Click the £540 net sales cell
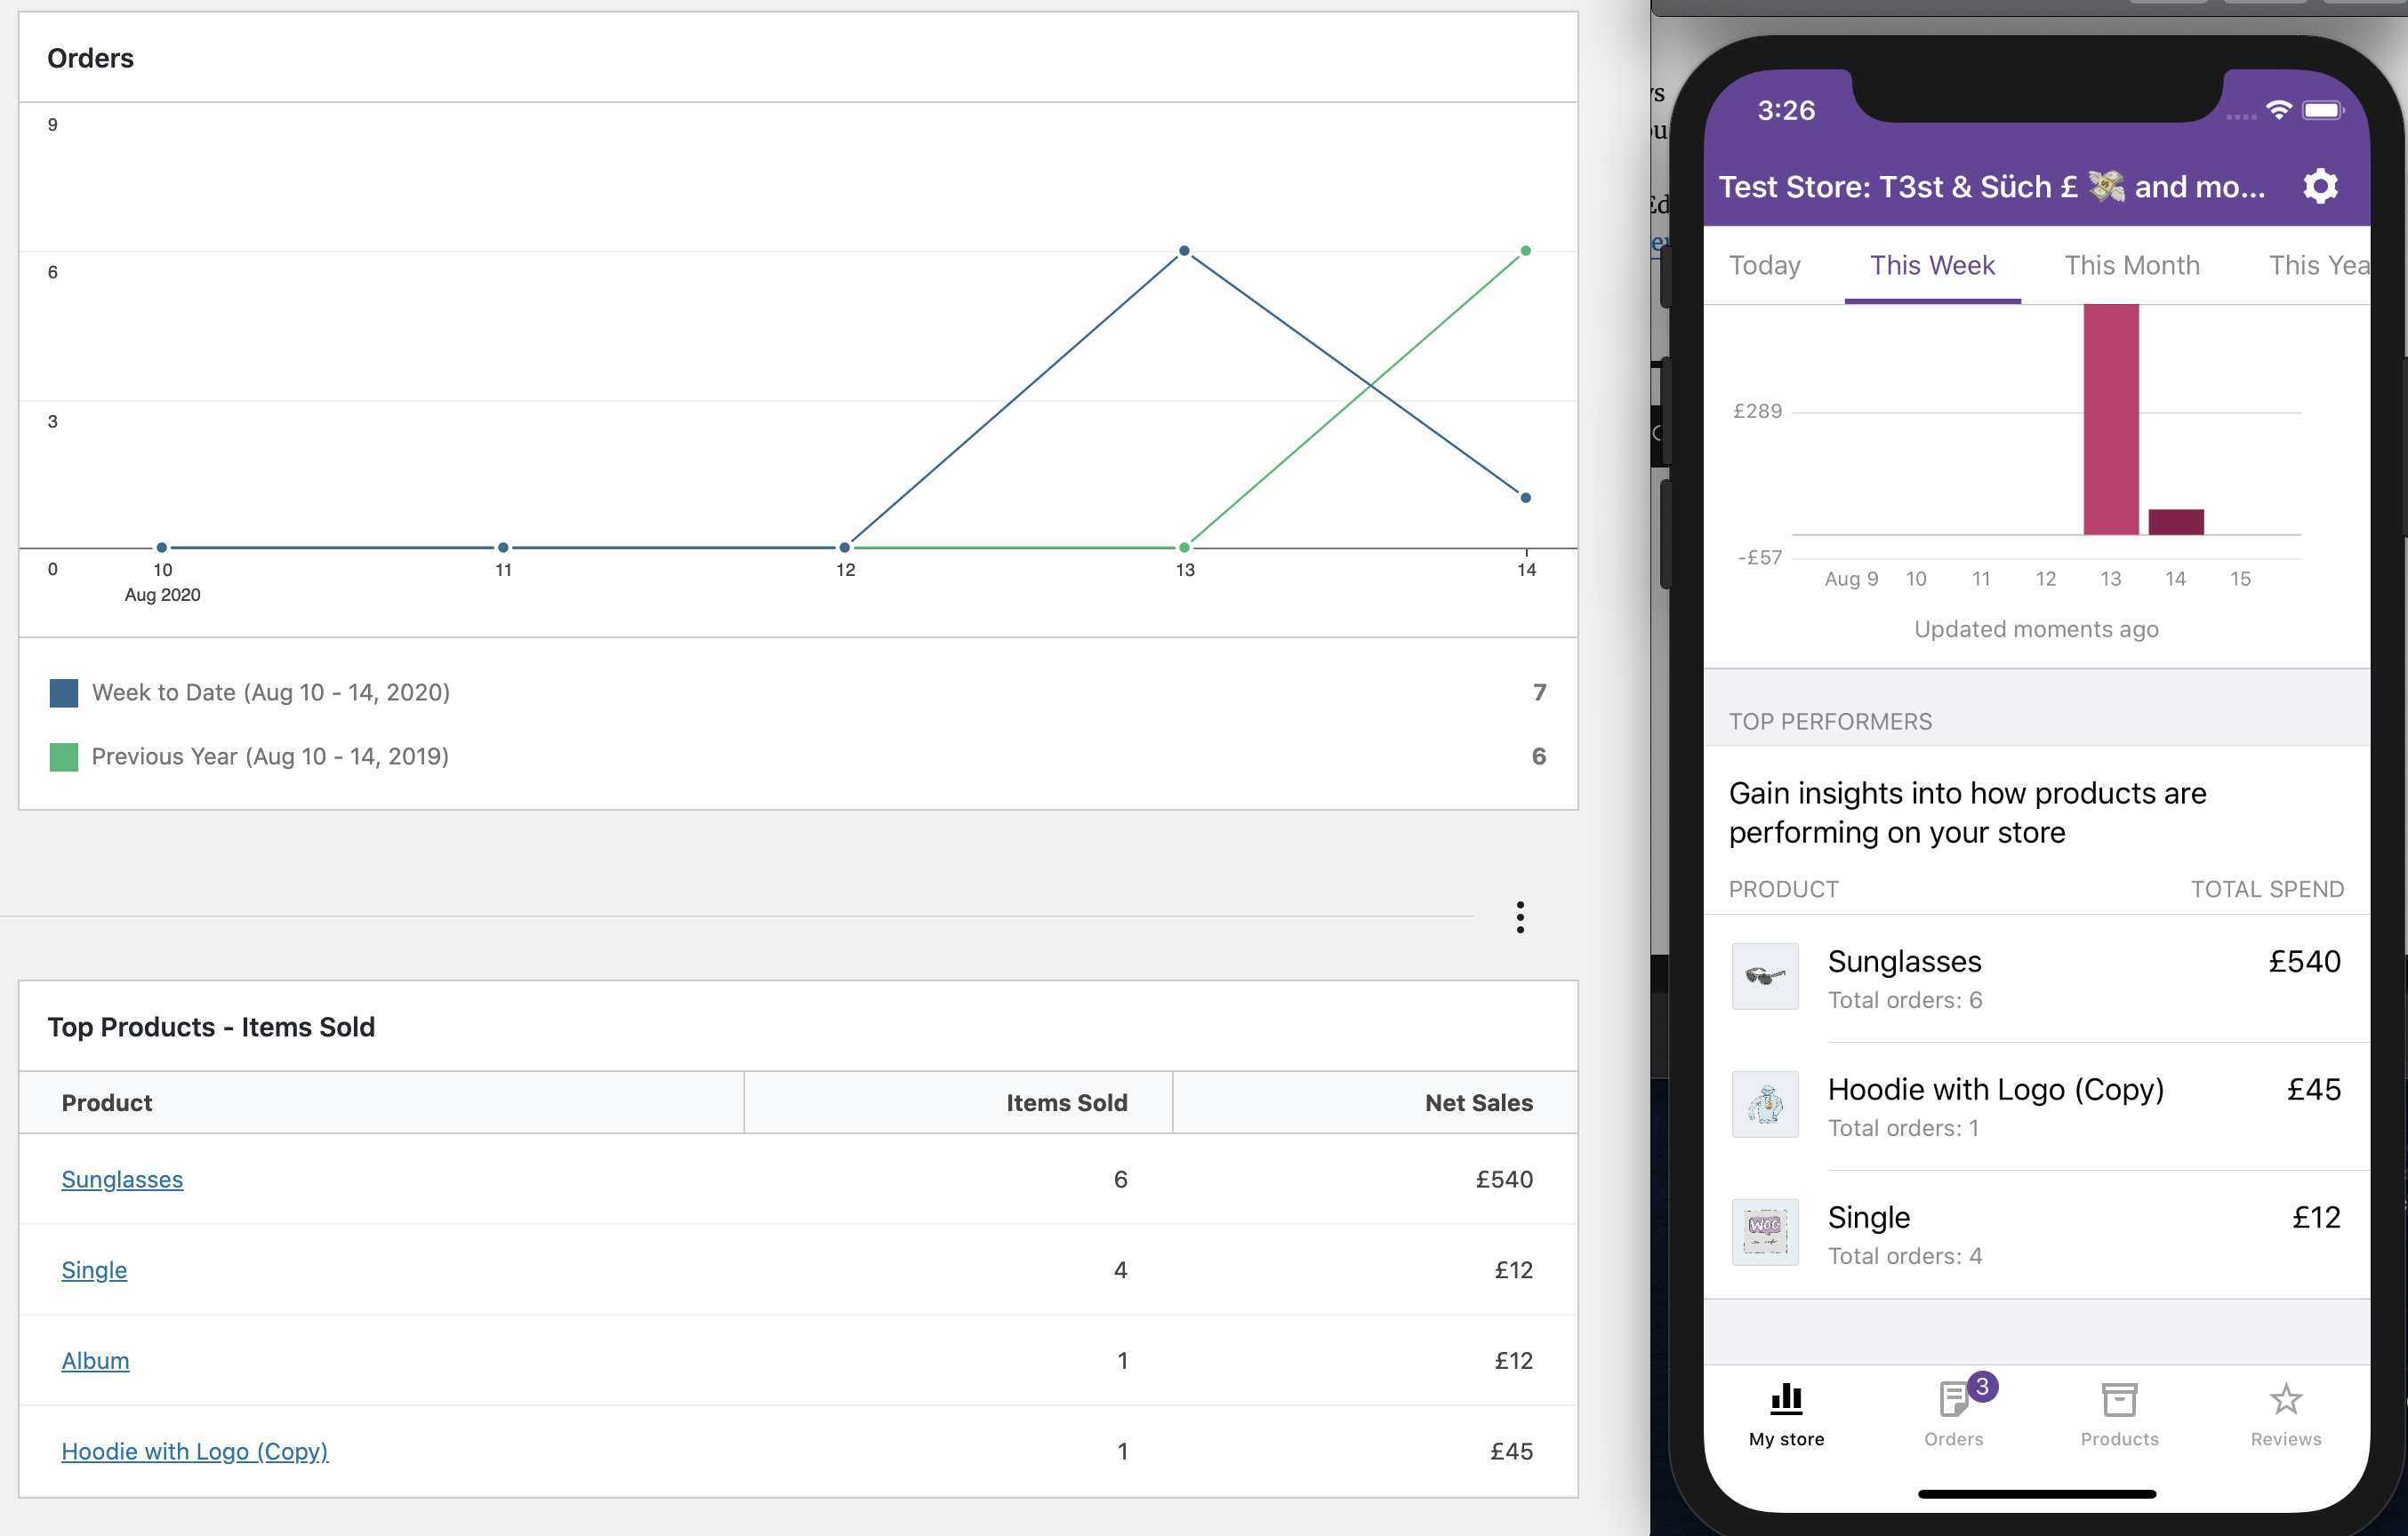This screenshot has width=2408, height=1536. (x=1504, y=1180)
